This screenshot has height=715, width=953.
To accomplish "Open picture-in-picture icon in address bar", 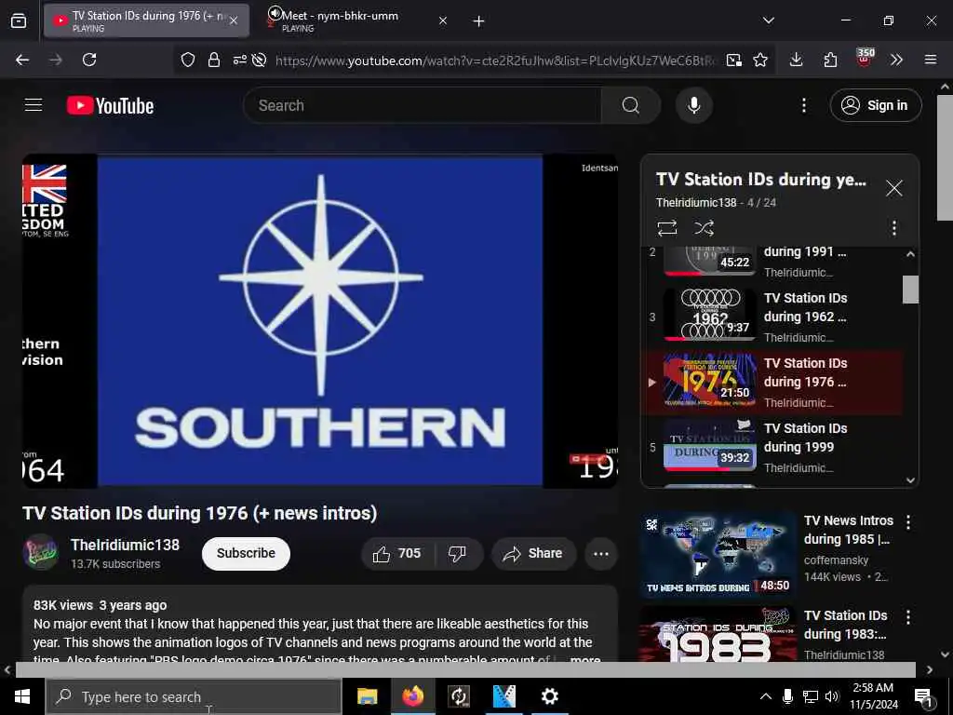I will click(x=734, y=60).
